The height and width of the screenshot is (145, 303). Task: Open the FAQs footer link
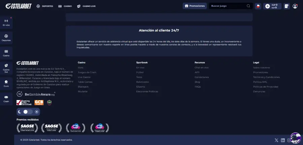tap(198, 87)
